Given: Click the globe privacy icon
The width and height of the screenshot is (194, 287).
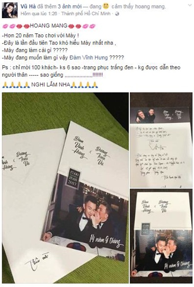Looking at the screenshot, I should coord(117,14).
